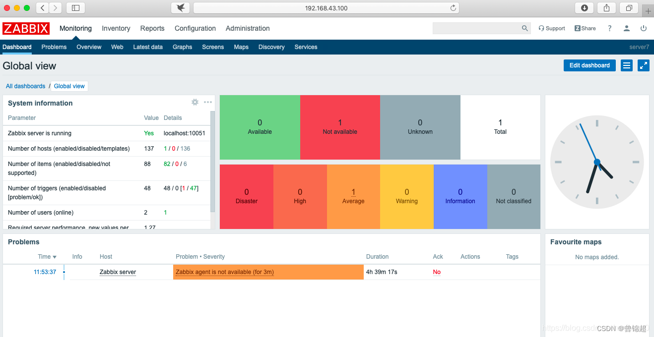Open the Monitoring main menu

tap(75, 28)
